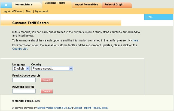Viewport: 174px width, 111px height.
Task: Expand the Language dropdown set to English
Action: pos(21,68)
